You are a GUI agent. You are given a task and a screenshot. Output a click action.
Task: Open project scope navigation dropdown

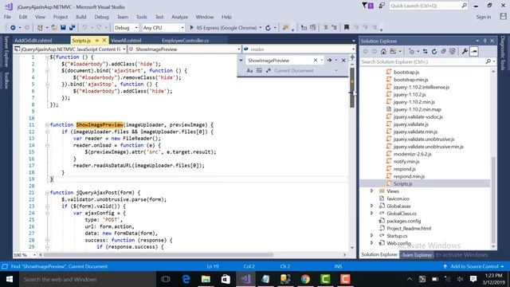coord(70,49)
